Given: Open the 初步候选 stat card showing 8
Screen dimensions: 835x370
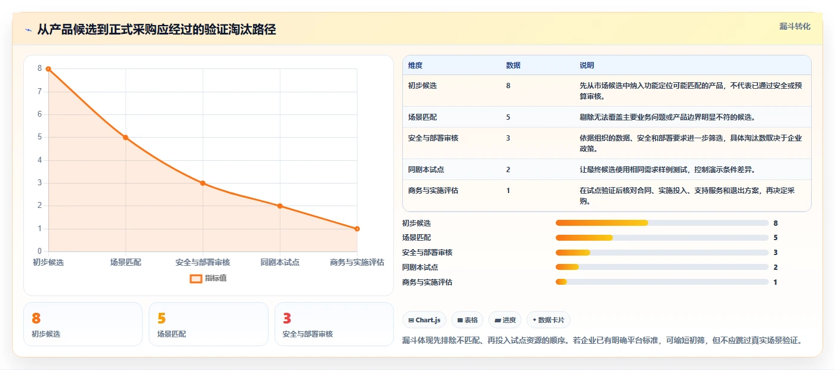Looking at the screenshot, I should [x=83, y=324].
